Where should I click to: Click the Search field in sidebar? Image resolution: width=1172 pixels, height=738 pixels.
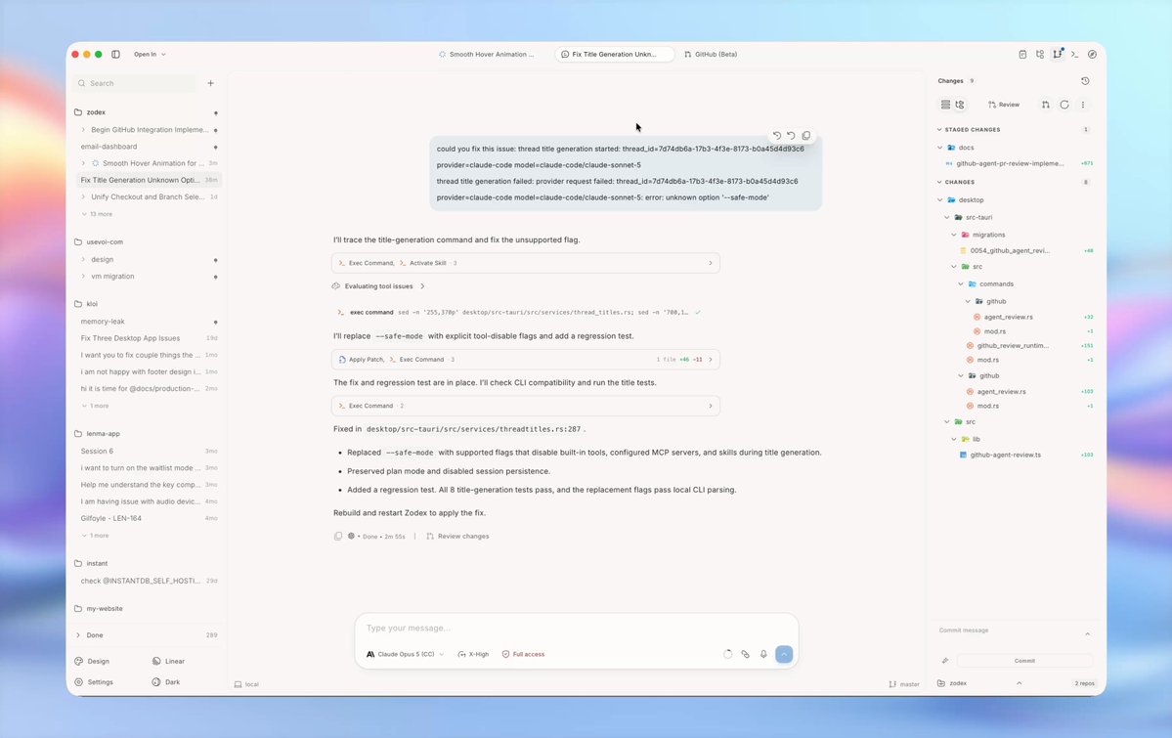coord(135,83)
